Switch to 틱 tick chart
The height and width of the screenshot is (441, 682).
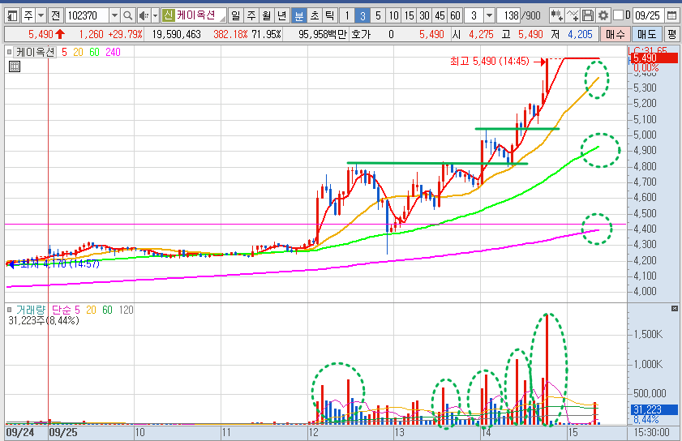point(330,16)
